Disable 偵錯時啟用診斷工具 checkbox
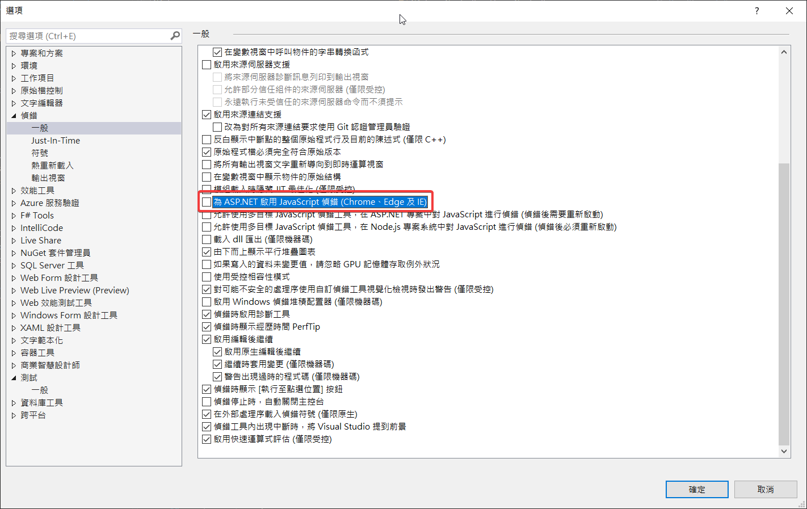Image resolution: width=807 pixels, height=509 pixels. click(207, 314)
